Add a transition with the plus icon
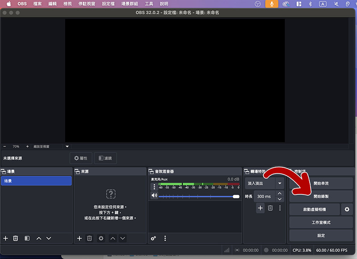Viewport: 357px width, 259px height. [x=260, y=208]
